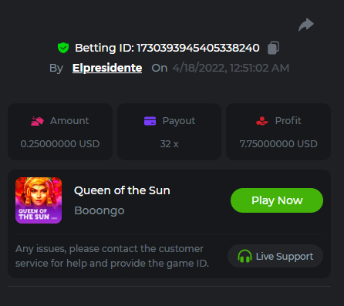Open Elpresidente's user profile link
344x306 pixels.
[107, 68]
